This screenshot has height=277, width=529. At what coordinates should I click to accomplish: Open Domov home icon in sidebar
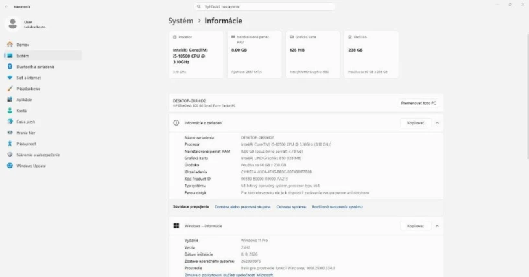click(10, 45)
